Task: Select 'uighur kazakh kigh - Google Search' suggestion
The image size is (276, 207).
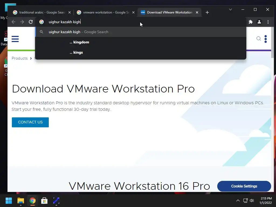Action: pos(141,32)
